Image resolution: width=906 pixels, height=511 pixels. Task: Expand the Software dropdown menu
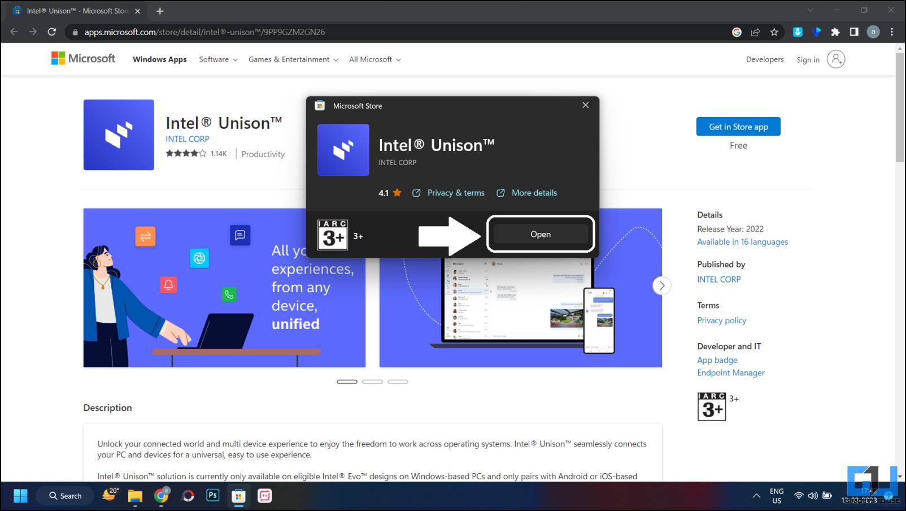[218, 59]
